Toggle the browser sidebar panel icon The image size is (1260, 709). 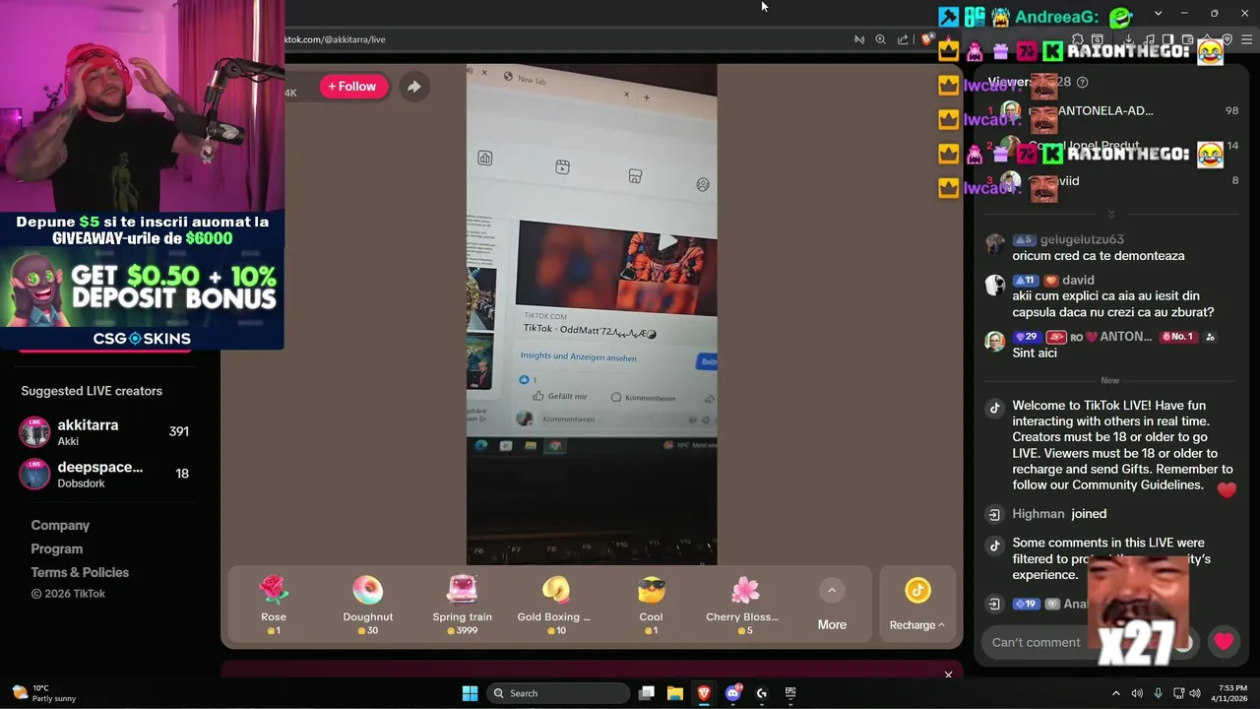(x=1167, y=39)
